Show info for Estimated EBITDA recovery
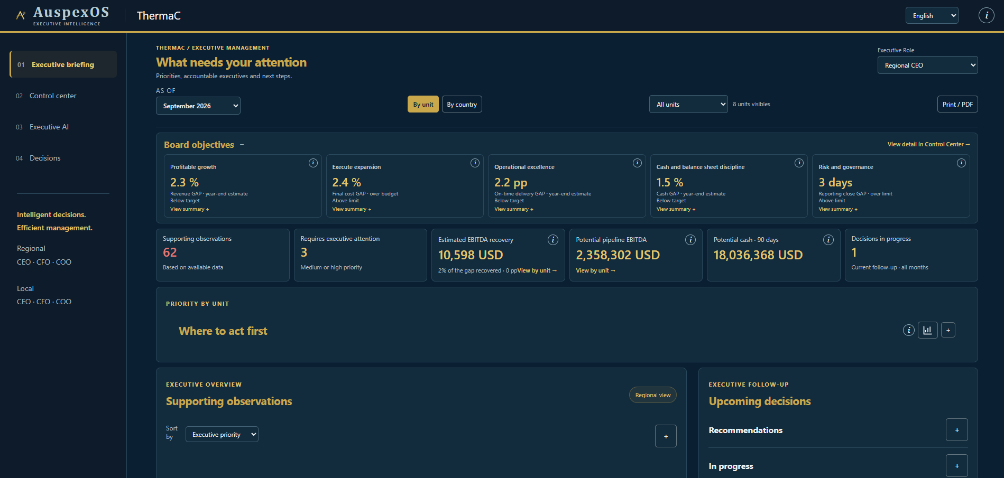The height and width of the screenshot is (478, 1004). 552,240
